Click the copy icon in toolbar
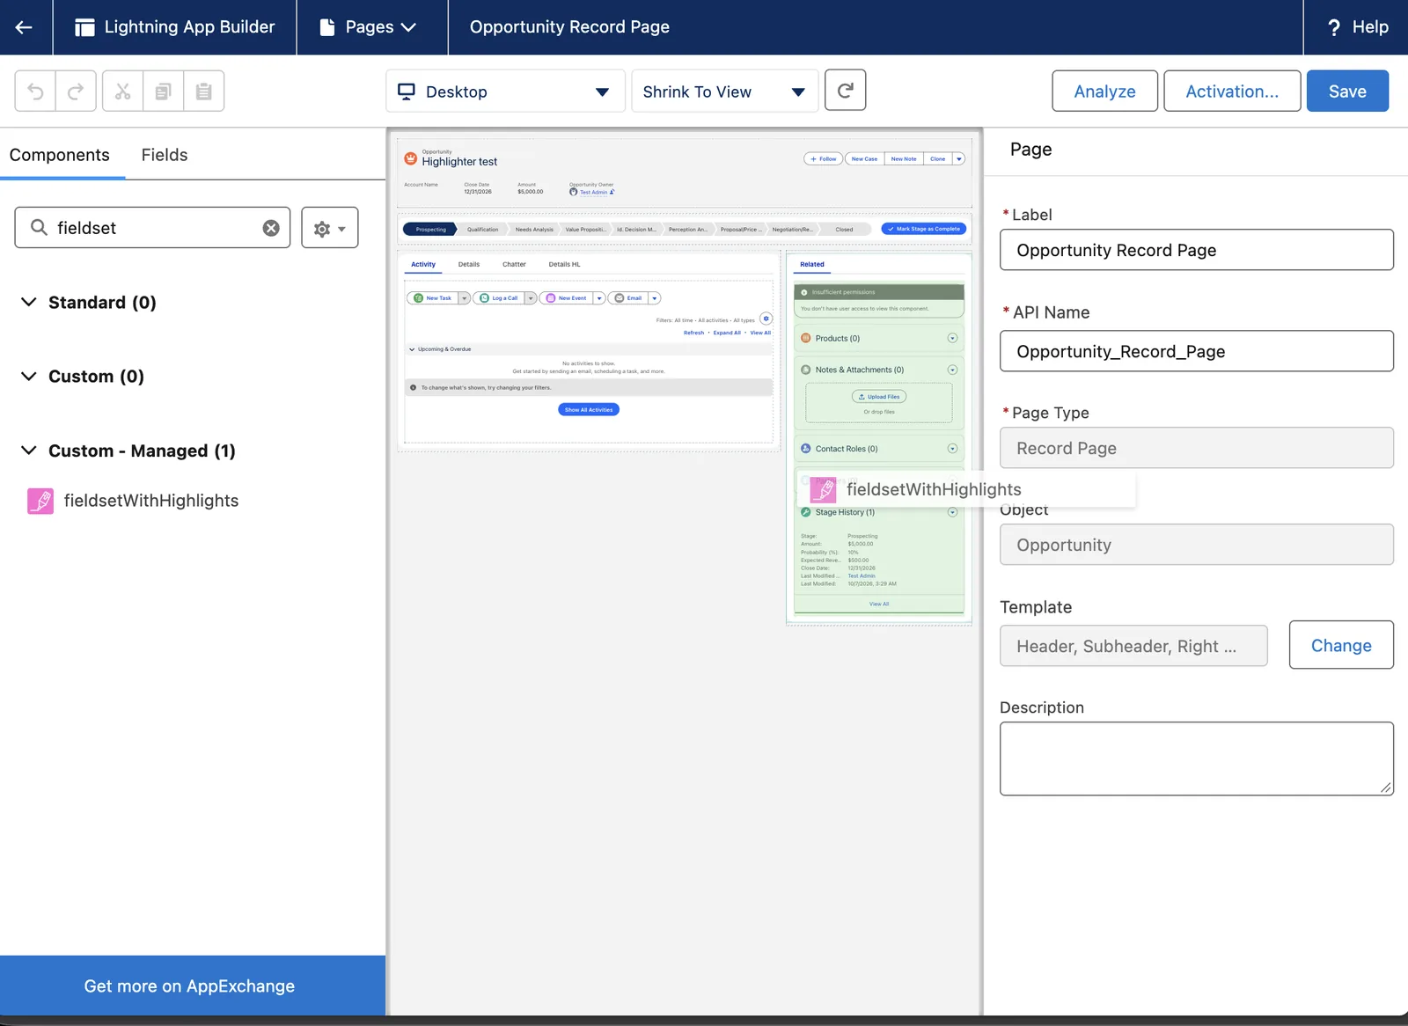The width and height of the screenshot is (1408, 1026). pos(163,91)
